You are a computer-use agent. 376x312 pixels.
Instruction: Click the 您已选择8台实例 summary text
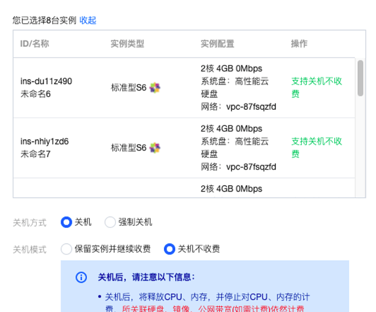pyautogui.click(x=44, y=20)
